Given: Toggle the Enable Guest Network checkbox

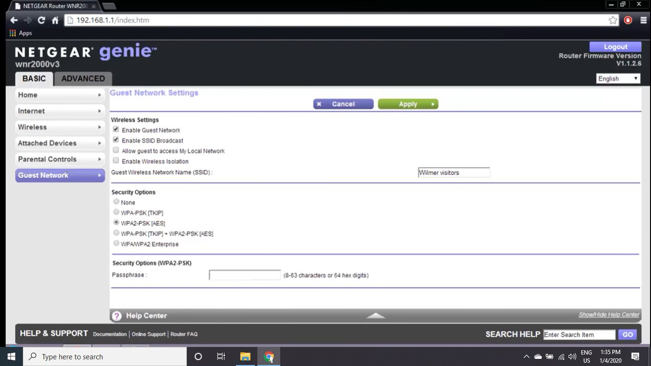Looking at the screenshot, I should [116, 130].
